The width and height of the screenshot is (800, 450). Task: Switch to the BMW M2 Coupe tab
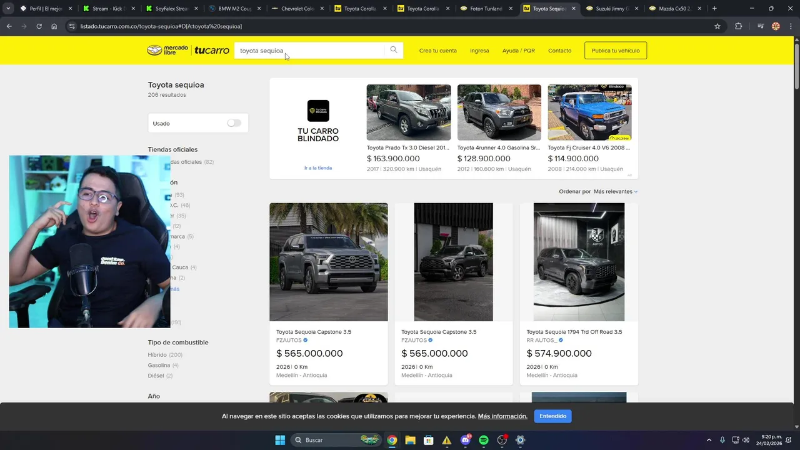click(235, 9)
